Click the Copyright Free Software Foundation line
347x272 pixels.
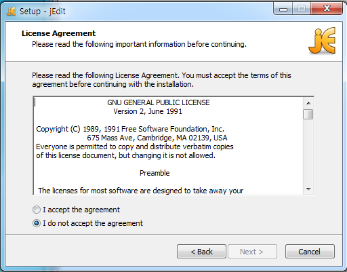[x=130, y=129]
